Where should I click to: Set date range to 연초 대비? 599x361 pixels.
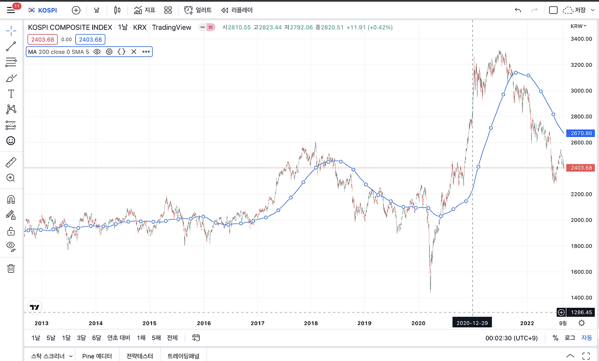(x=119, y=338)
